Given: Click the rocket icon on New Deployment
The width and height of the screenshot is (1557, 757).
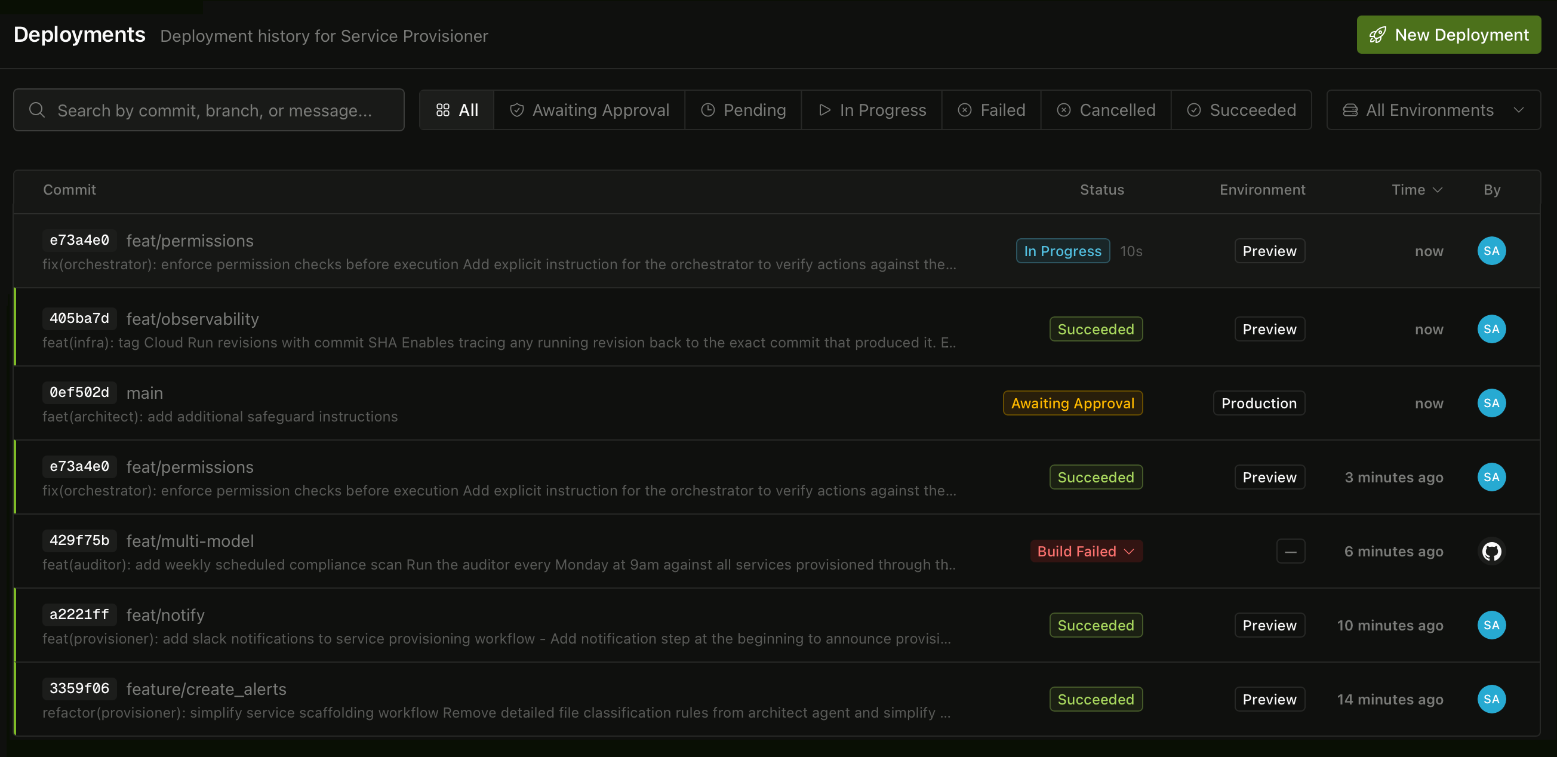Looking at the screenshot, I should 1378,35.
